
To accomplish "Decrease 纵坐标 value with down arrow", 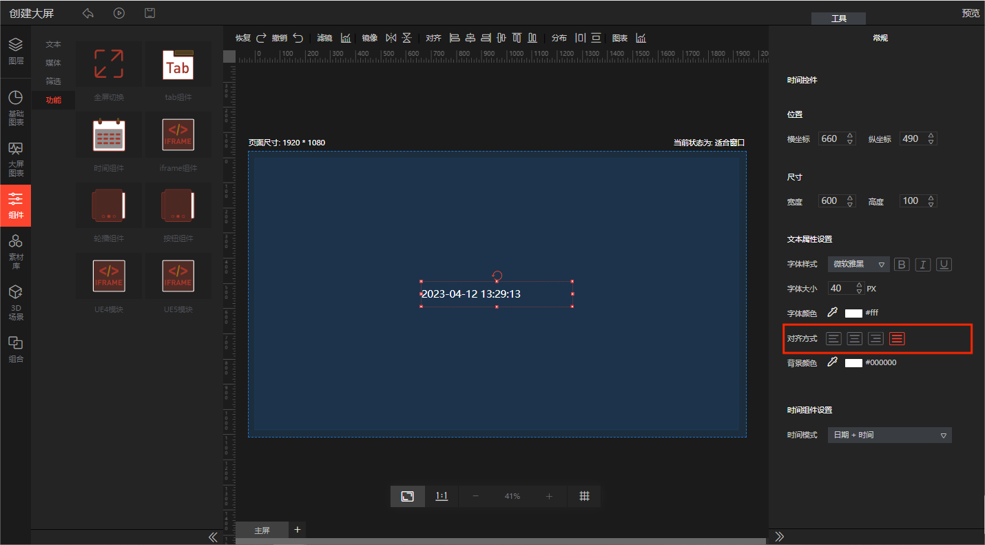I will (931, 142).
